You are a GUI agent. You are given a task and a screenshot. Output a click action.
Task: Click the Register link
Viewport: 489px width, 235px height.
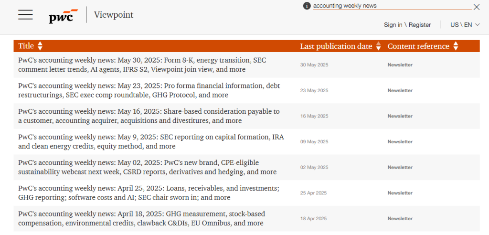(x=420, y=25)
